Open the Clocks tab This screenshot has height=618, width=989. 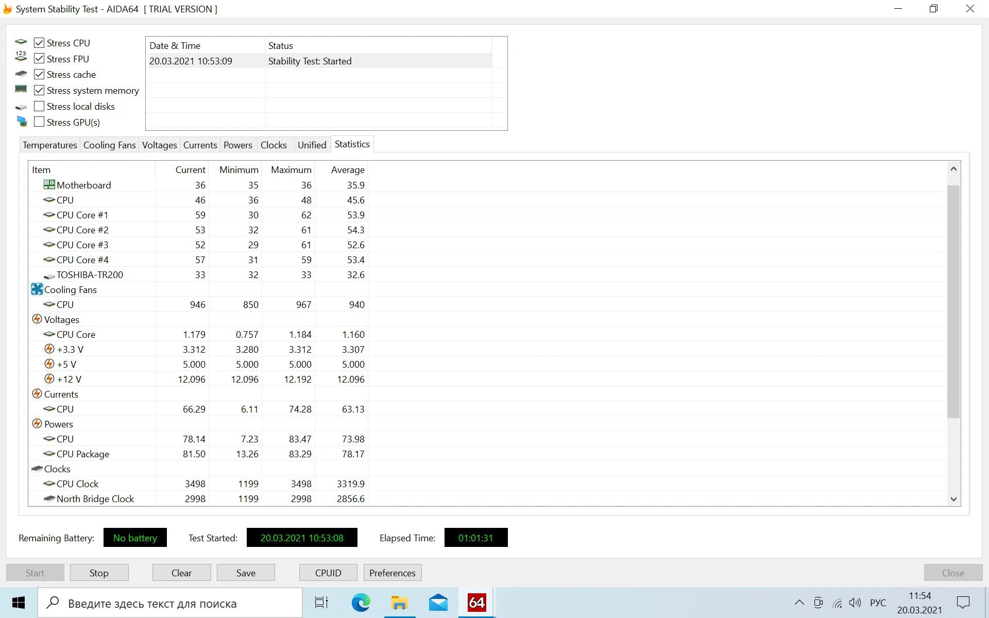click(x=274, y=145)
